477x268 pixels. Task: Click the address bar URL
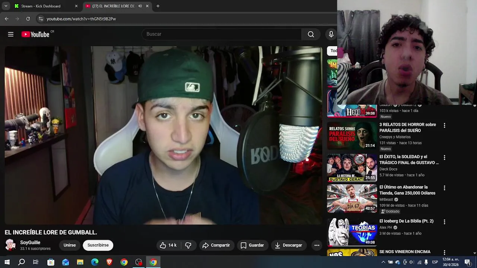click(x=81, y=19)
